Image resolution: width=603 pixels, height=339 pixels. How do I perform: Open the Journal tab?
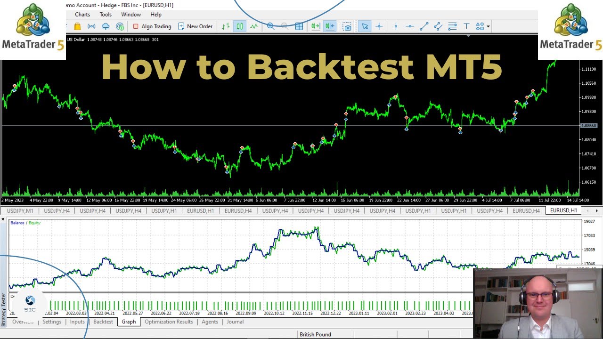tap(235, 322)
